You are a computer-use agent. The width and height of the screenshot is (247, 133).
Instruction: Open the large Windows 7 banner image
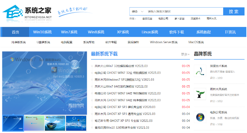pos(45,82)
